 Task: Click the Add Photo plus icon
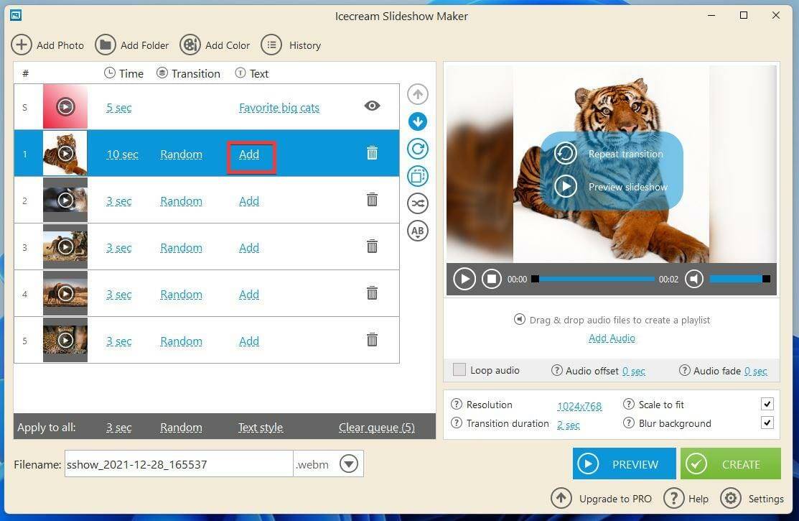(22, 45)
